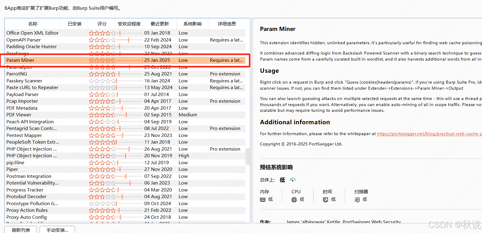Sort the list by 名称 column
Image resolution: width=482 pixels, height=233 pixels.
coord(33,24)
